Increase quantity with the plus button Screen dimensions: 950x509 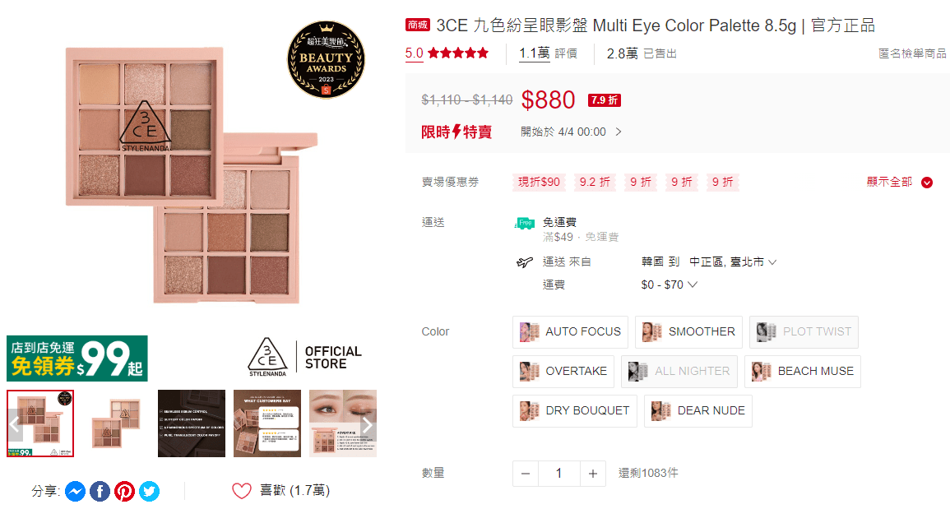click(x=592, y=474)
